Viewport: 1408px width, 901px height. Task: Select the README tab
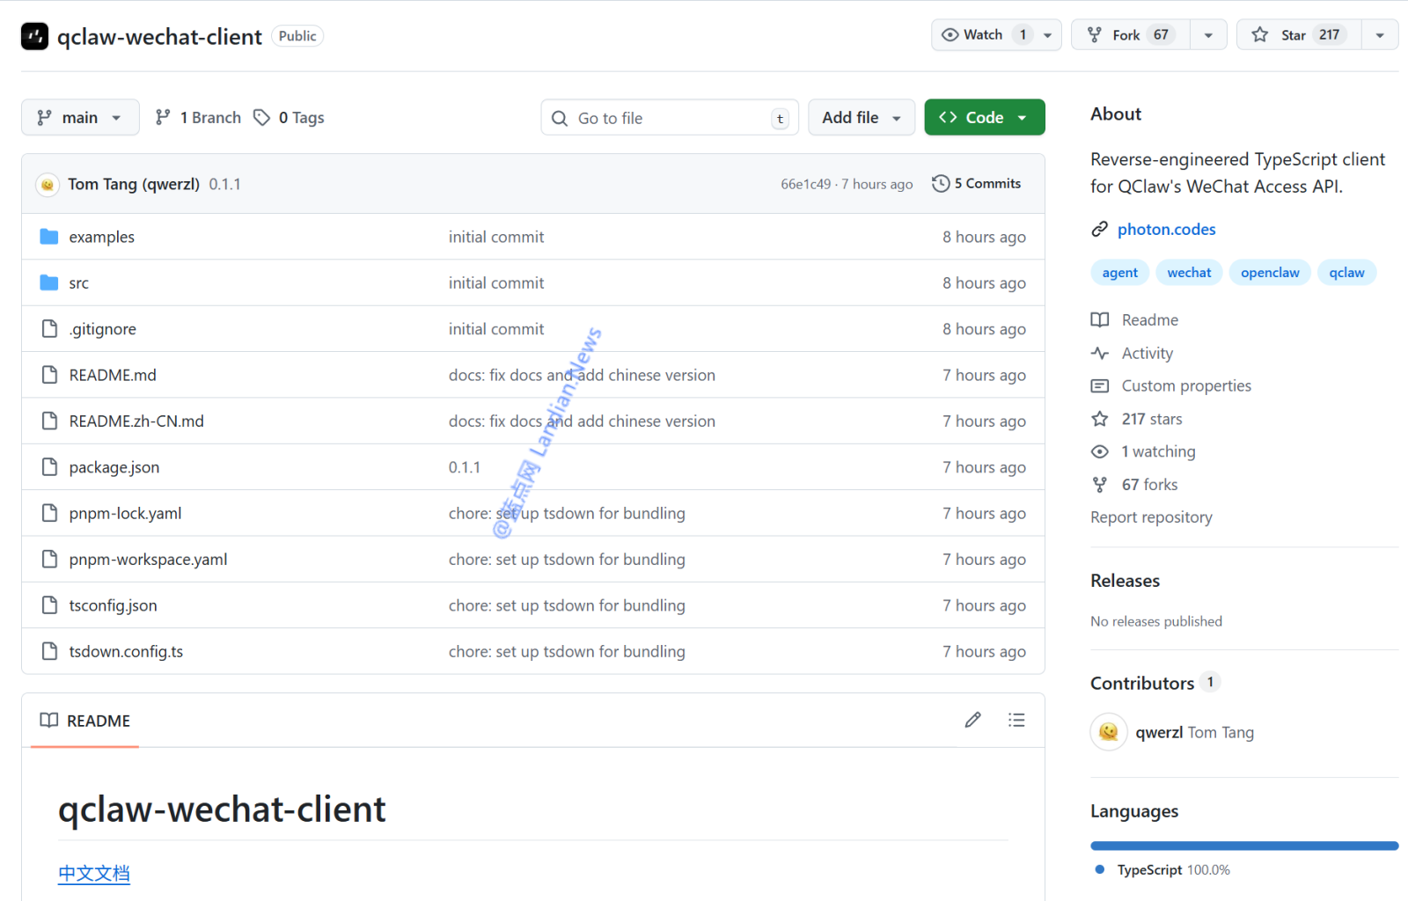85,722
